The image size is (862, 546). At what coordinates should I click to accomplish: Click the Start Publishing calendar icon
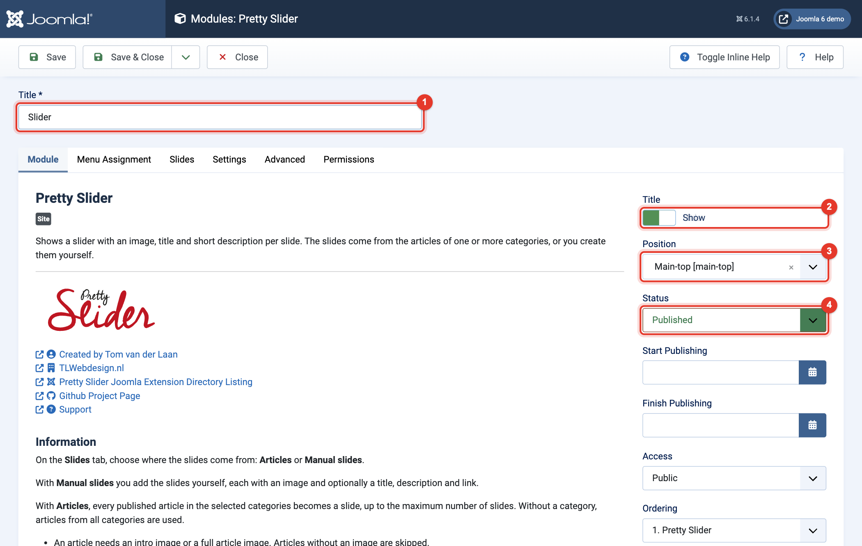click(x=812, y=372)
